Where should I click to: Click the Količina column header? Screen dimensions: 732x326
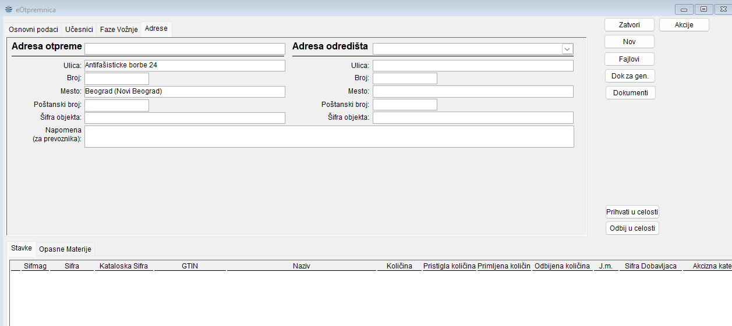click(x=399, y=266)
